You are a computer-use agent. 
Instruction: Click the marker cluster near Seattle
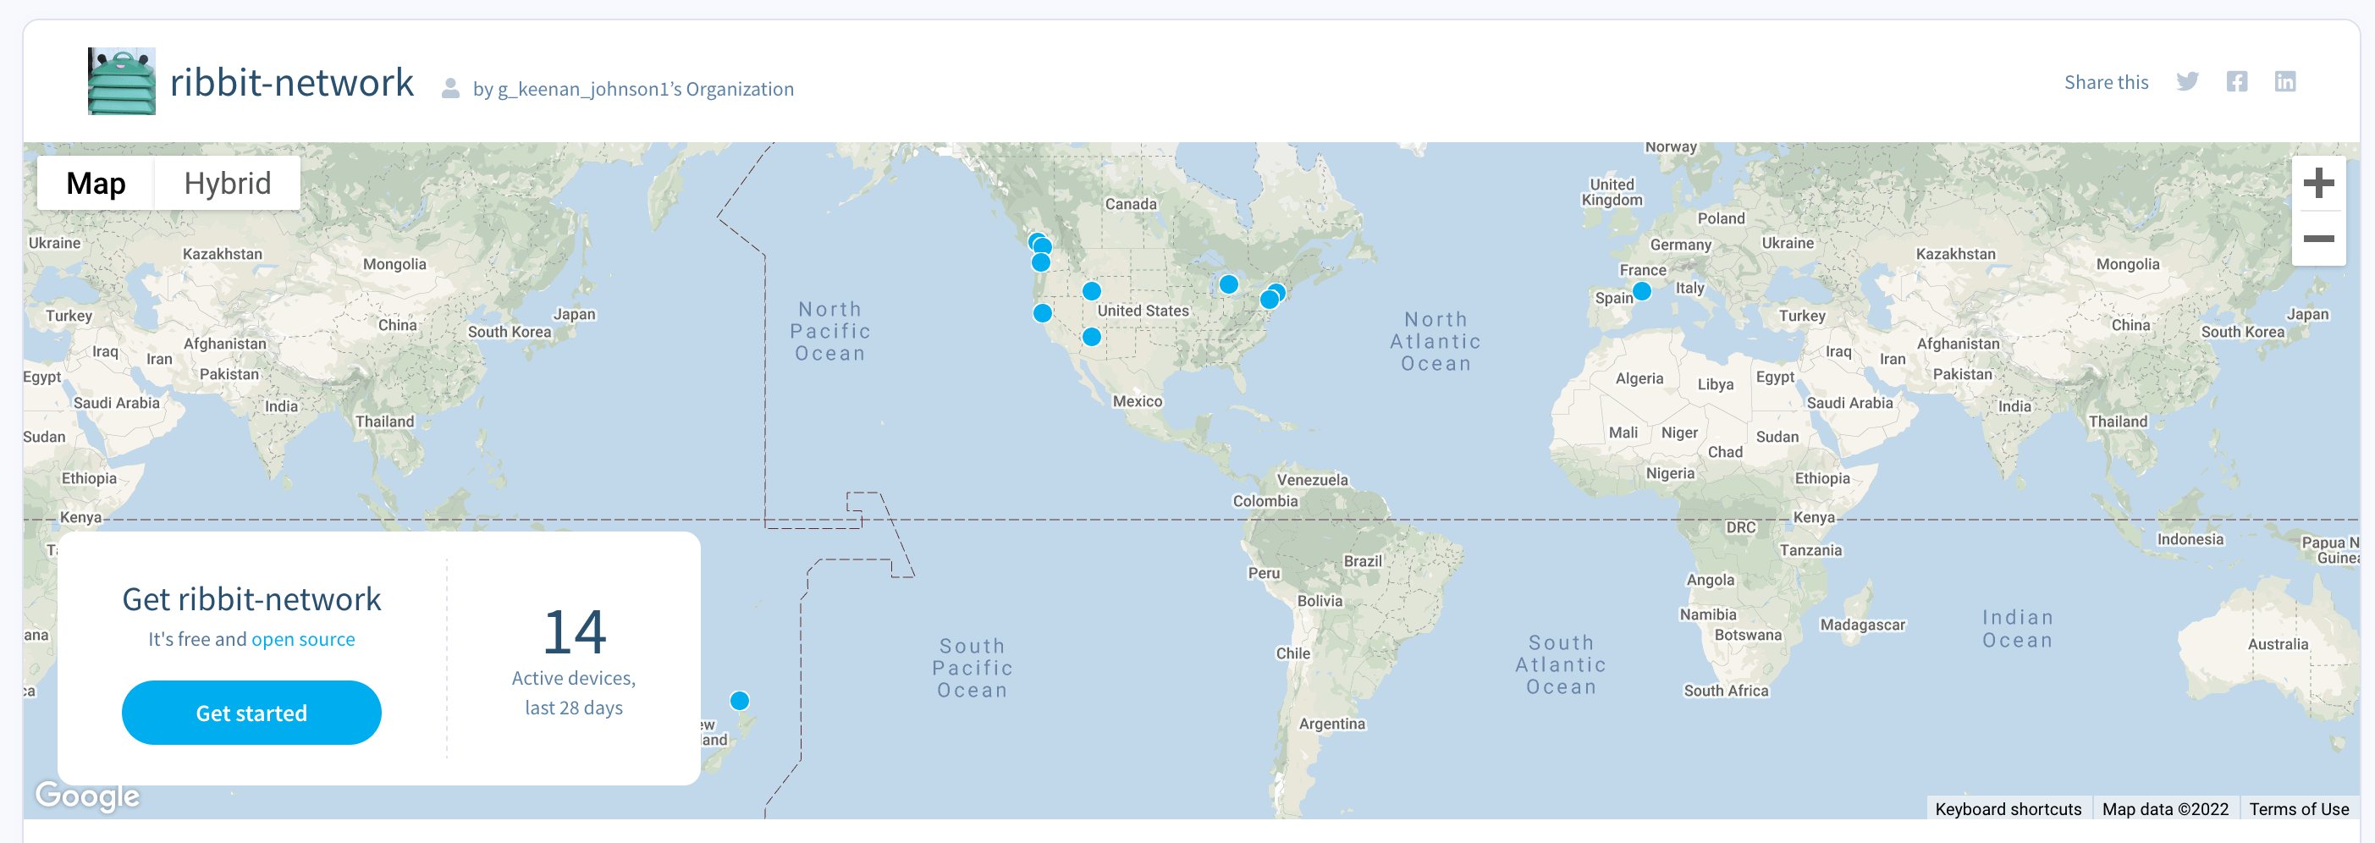(1040, 244)
